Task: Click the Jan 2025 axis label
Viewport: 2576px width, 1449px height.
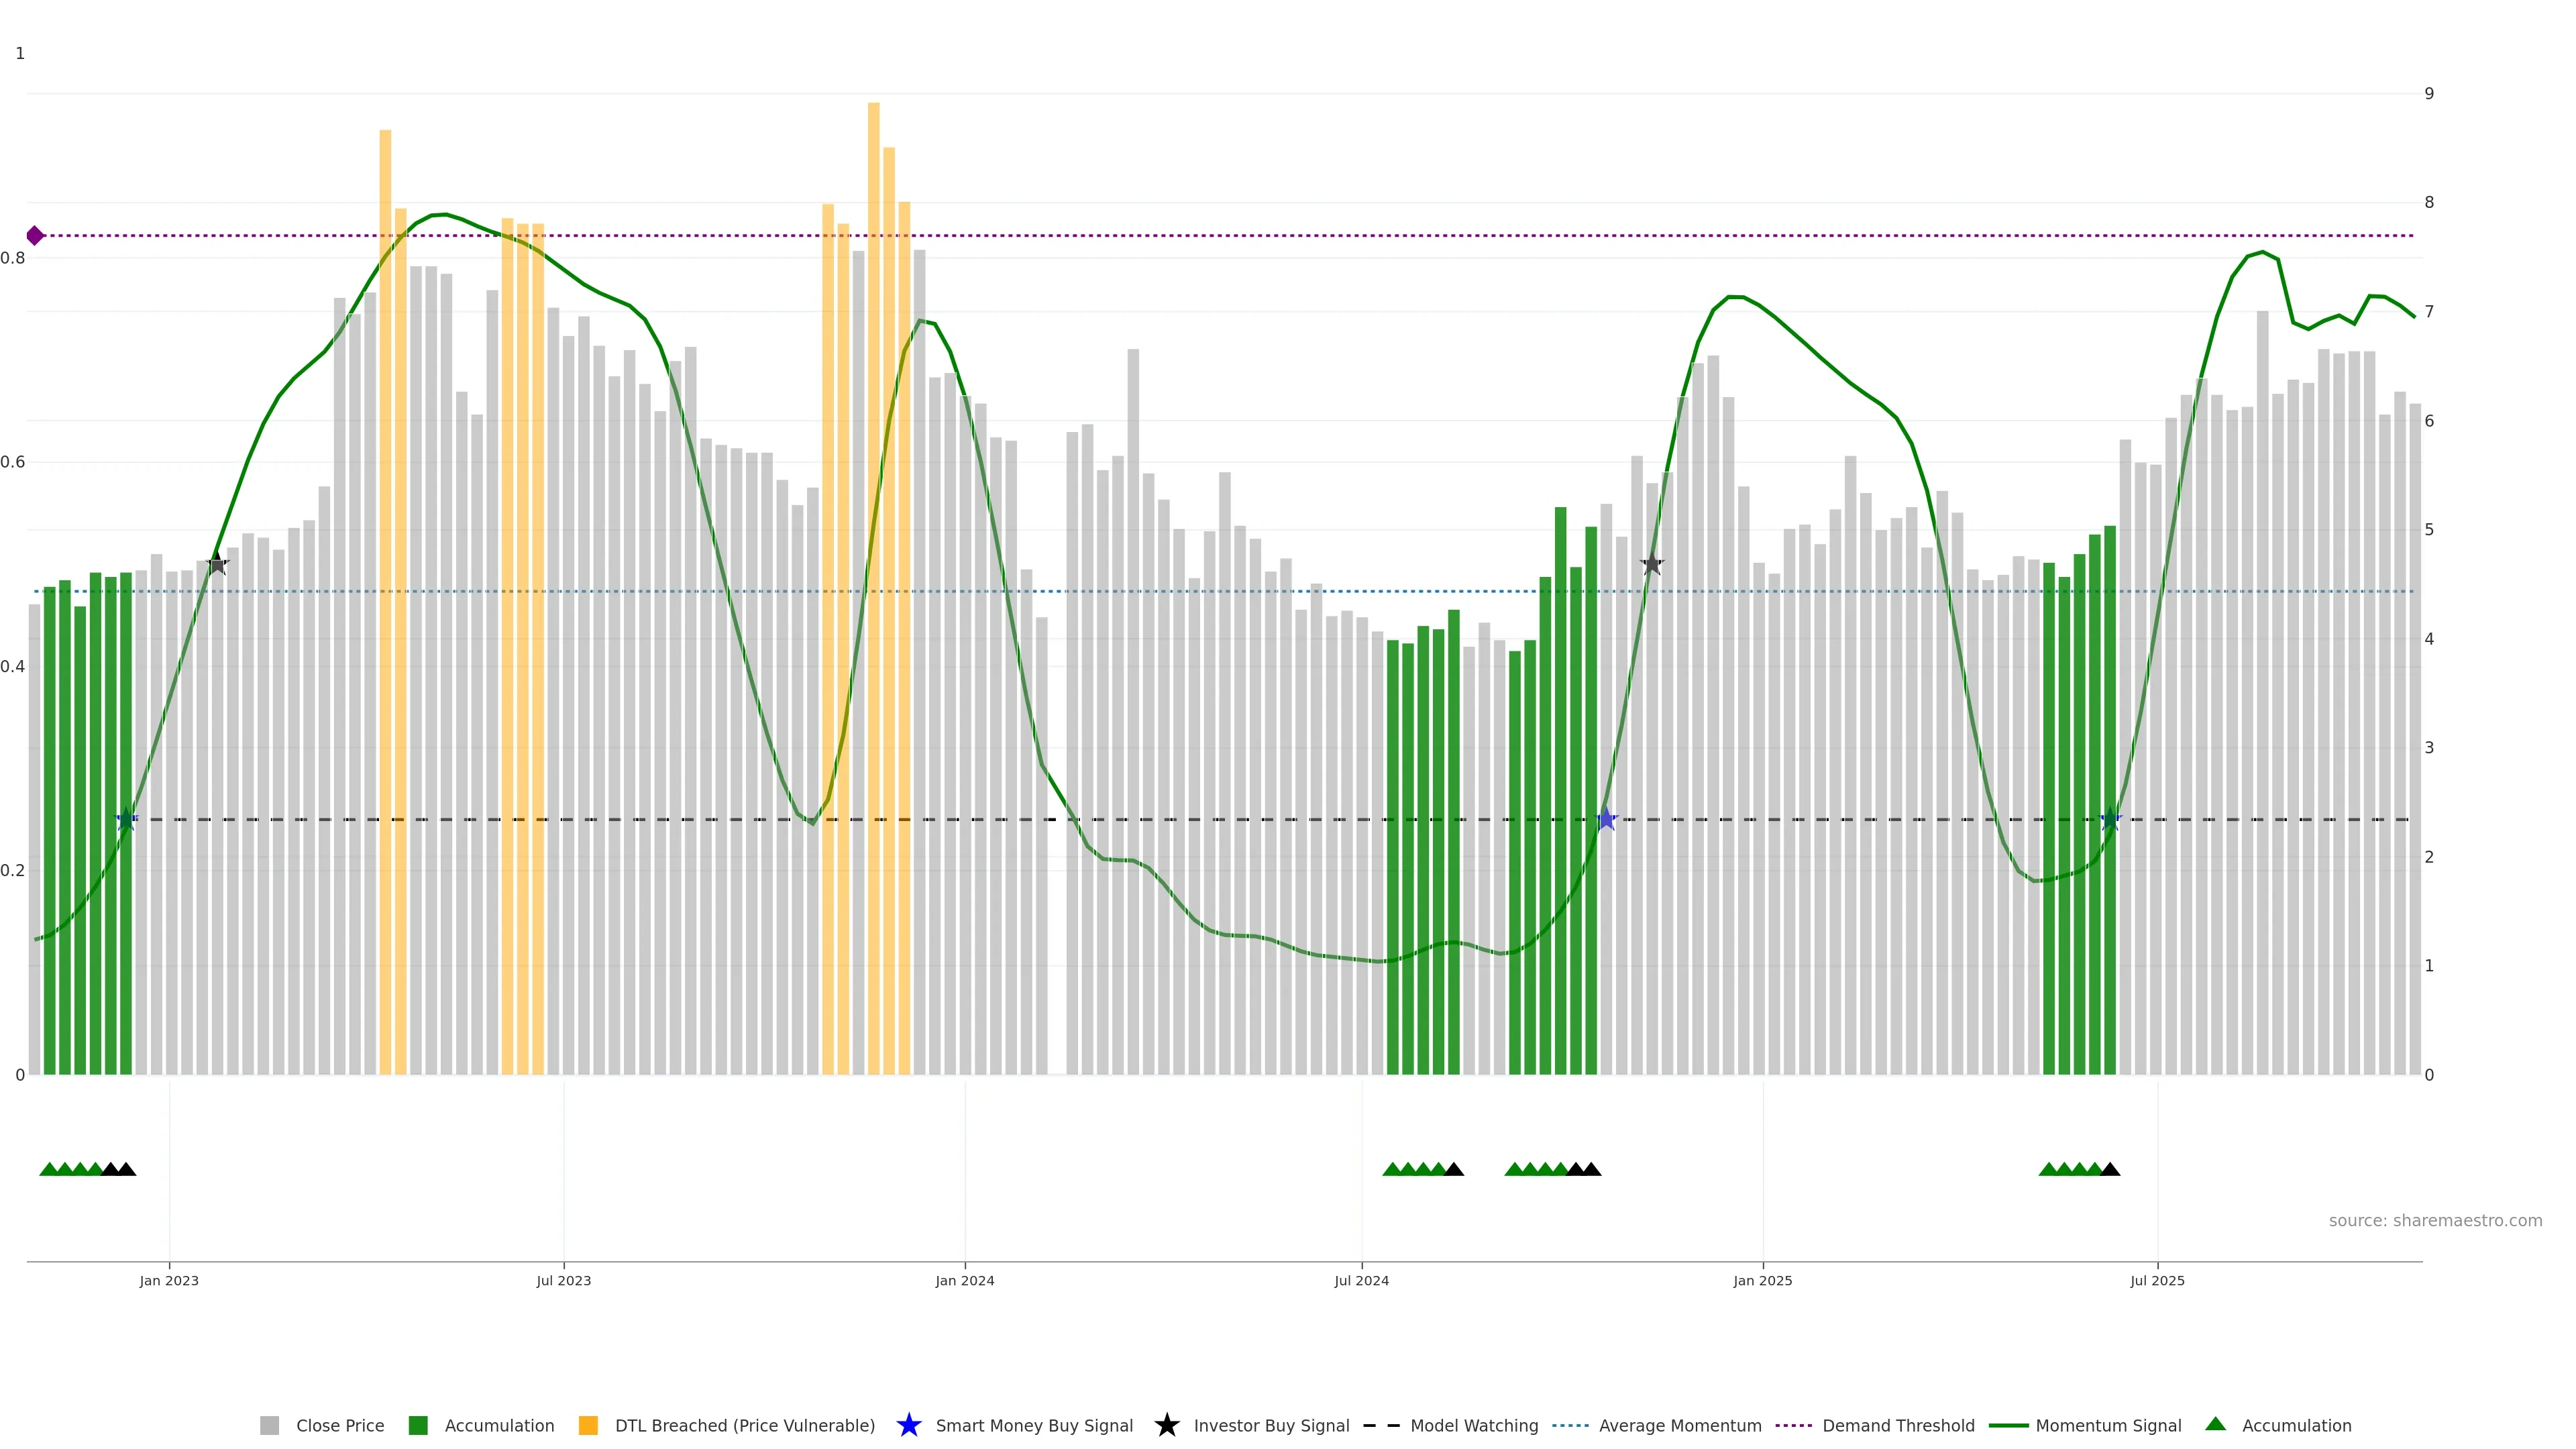Action: (1762, 1280)
